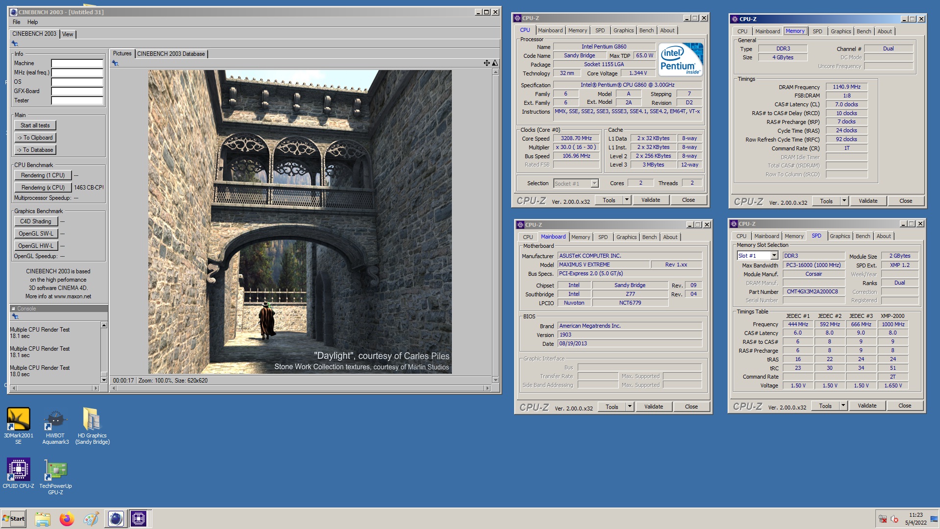Open Graphics tab in CPU-Z Mainboard window
The width and height of the screenshot is (940, 529).
(x=626, y=237)
